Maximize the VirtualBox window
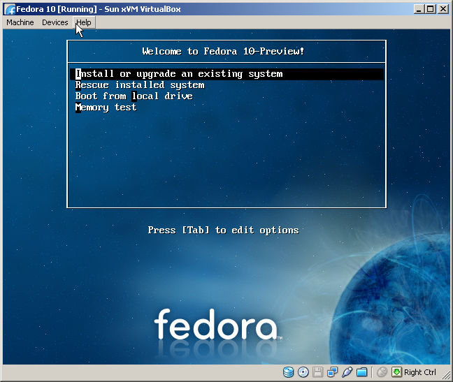 430,9
